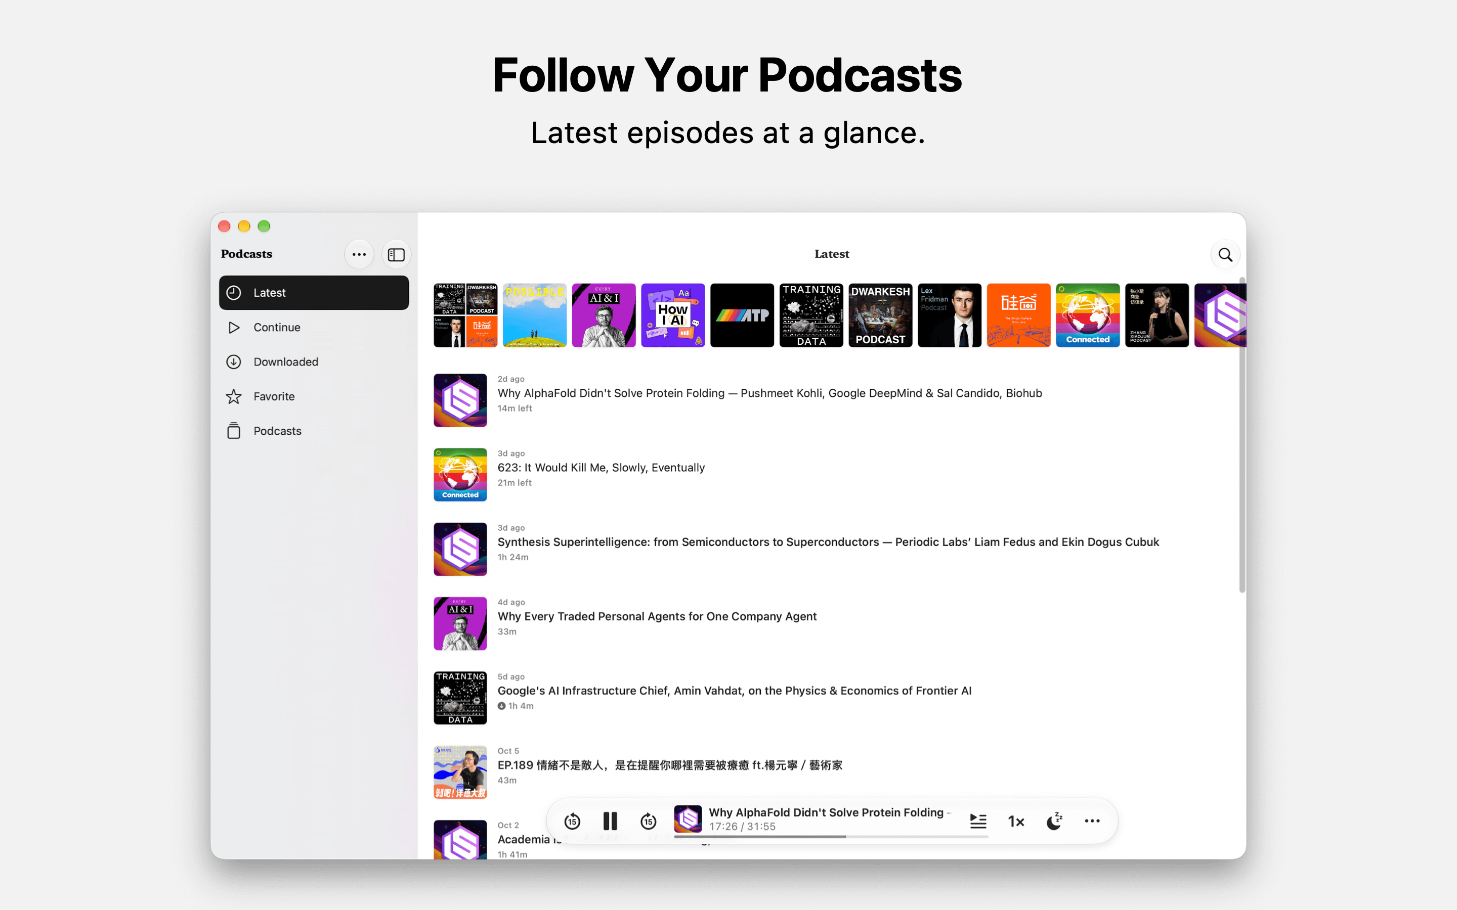Skip back 15 seconds in player
The height and width of the screenshot is (910, 1457).
(572, 821)
